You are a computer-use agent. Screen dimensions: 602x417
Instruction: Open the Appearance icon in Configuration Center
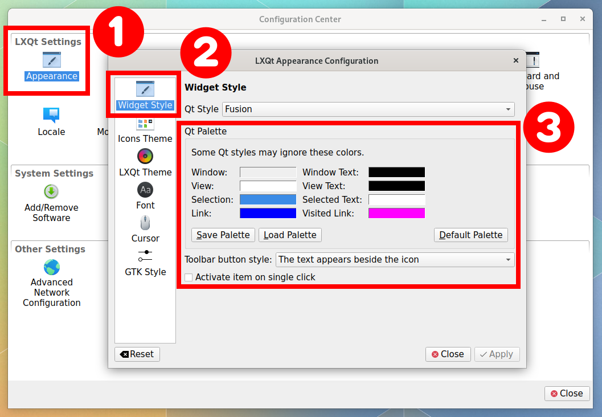click(51, 60)
